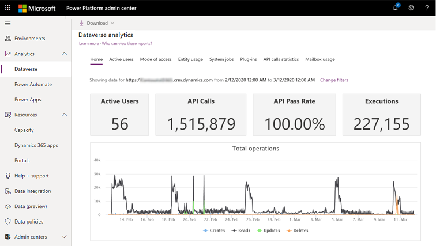436x246 pixels.
Task: Click the green Updates legend swatch
Action: click(x=260, y=230)
